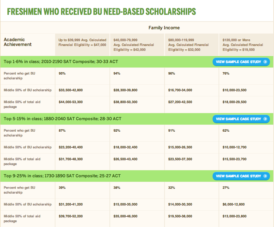Click arrow icon in Top 1-6% case study button
The height and width of the screenshot is (227, 274).
coord(265,62)
